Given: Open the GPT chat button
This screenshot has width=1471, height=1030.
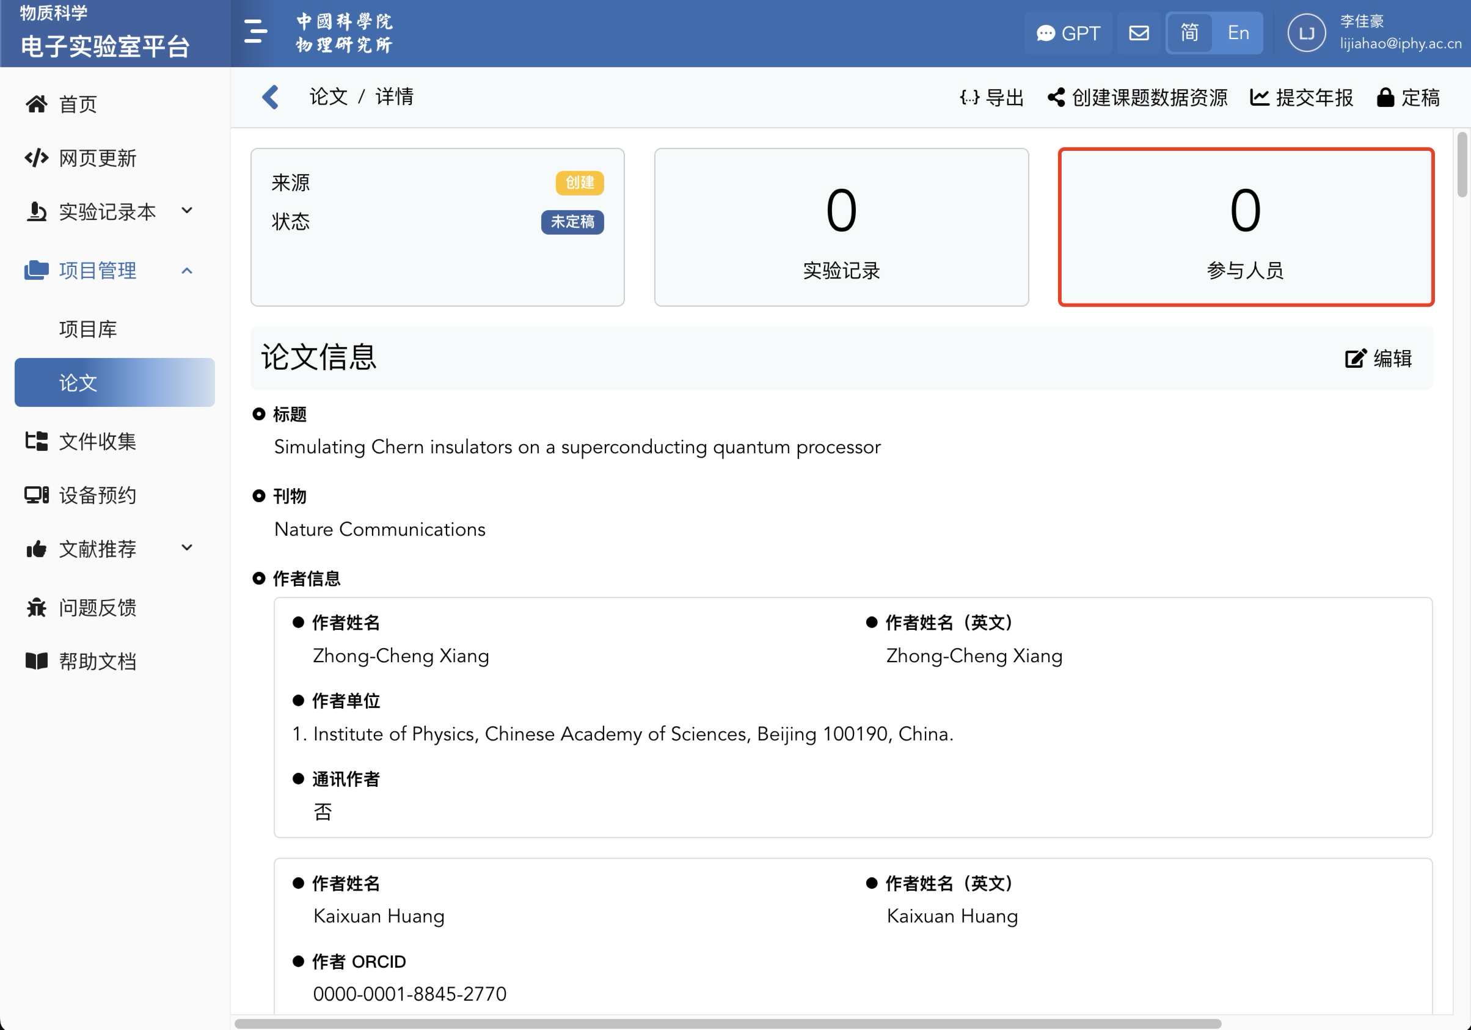Looking at the screenshot, I should 1068,34.
